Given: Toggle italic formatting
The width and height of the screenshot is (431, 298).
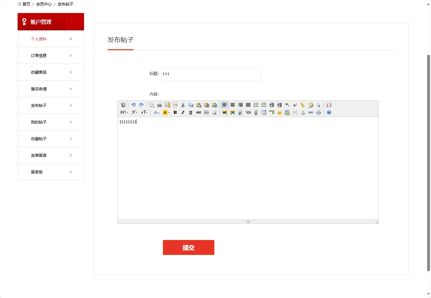Looking at the screenshot, I should pyautogui.click(x=183, y=112).
